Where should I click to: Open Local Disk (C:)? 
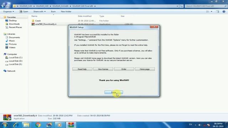point(16,58)
